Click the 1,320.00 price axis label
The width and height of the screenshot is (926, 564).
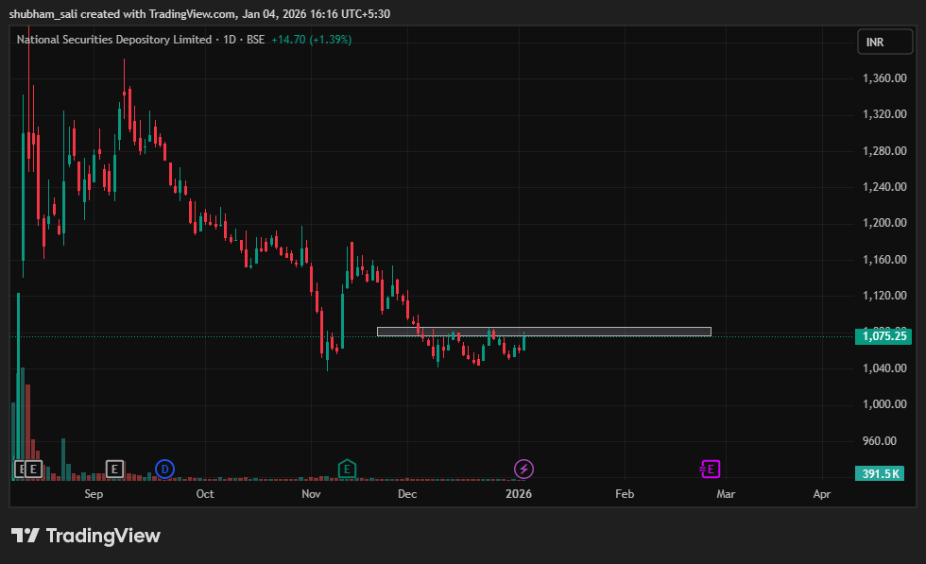[884, 114]
